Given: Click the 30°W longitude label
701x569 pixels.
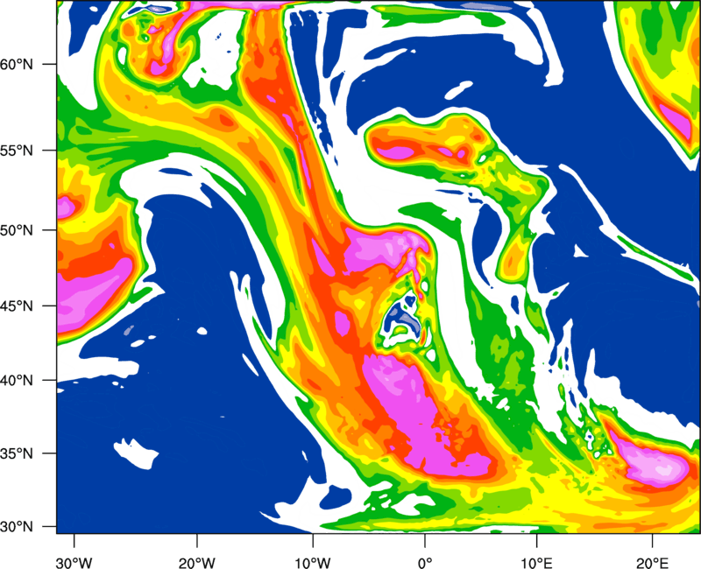Looking at the screenshot, I should 74,562.
